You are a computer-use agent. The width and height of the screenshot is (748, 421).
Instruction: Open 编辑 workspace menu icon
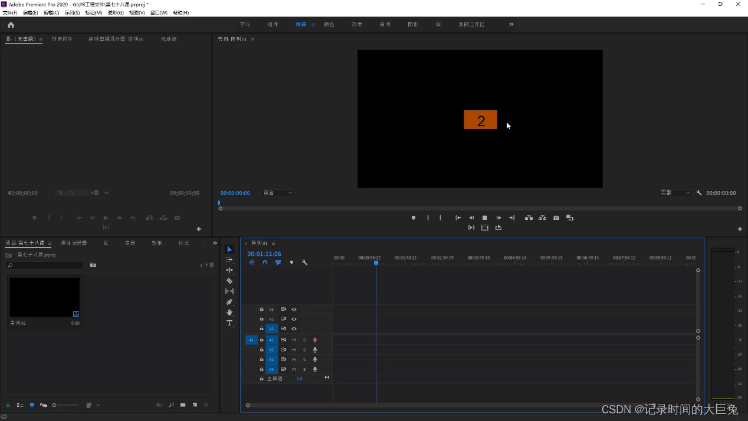click(x=313, y=25)
